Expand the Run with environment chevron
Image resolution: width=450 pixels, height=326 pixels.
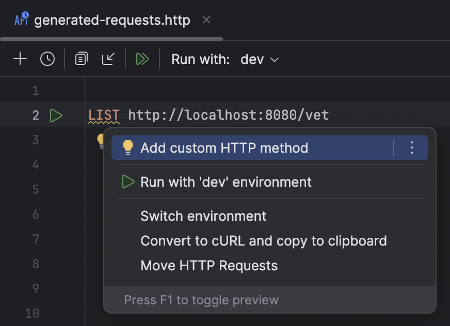274,59
